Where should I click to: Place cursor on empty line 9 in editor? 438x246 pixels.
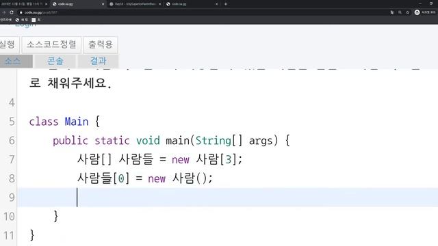pyautogui.click(x=228, y=197)
